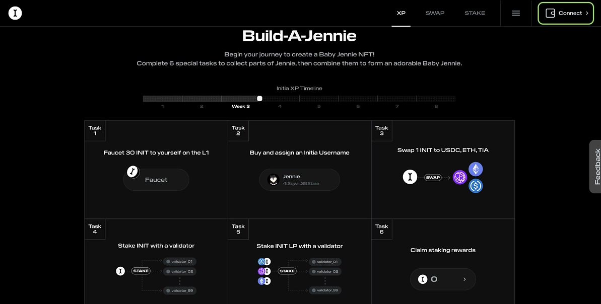Click the Build-A-Jennie heading
The width and height of the screenshot is (601, 304).
299,36
